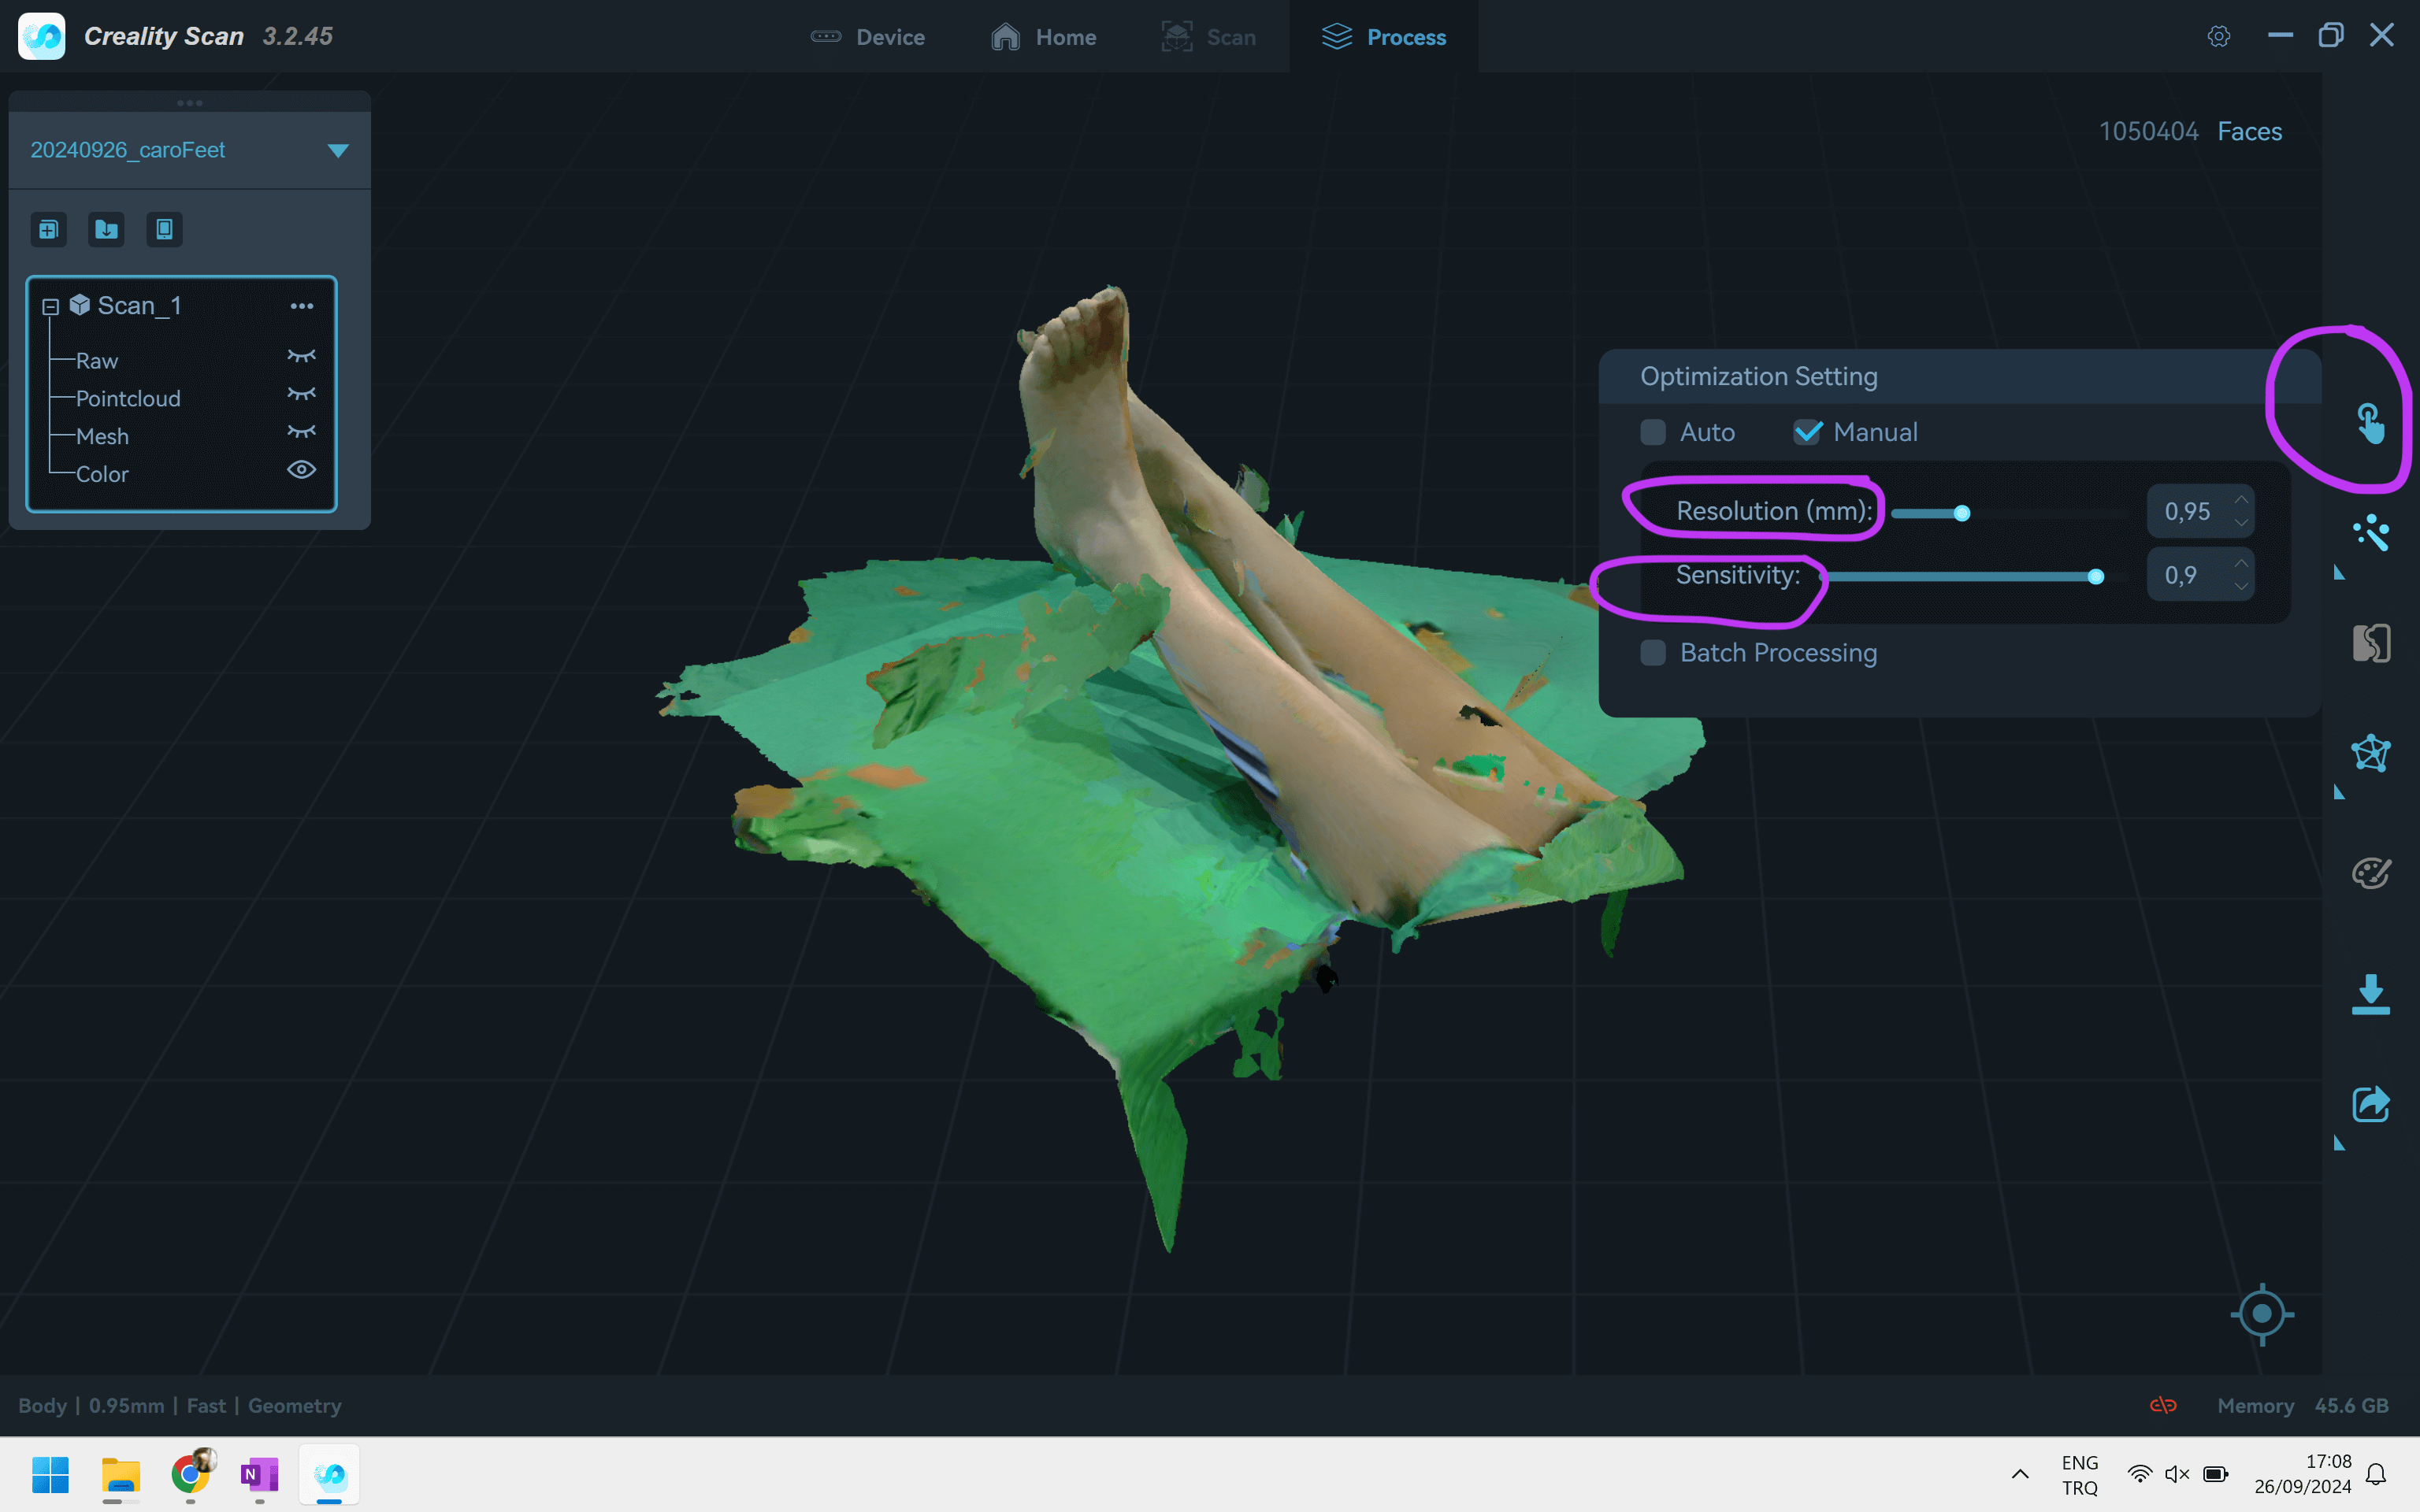Switch to Device tab
The image size is (2420, 1512).
pyautogui.click(x=870, y=36)
